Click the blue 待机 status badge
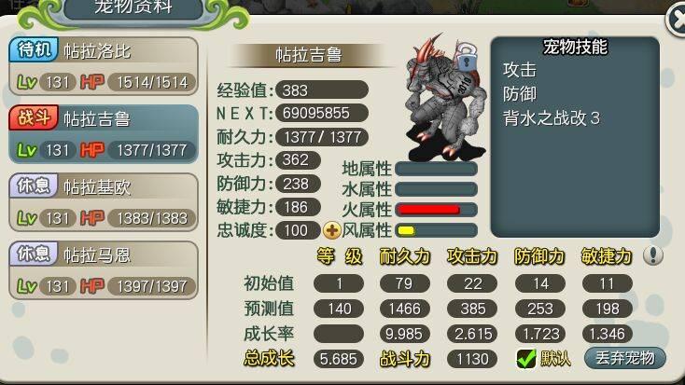The height and width of the screenshot is (385, 685). coord(34,49)
